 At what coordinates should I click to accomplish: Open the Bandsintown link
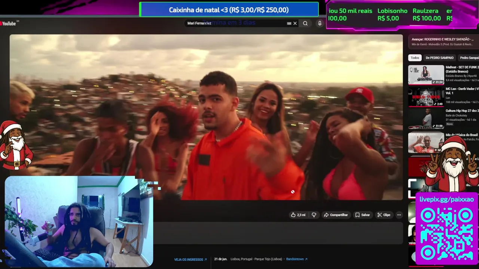point(297,259)
